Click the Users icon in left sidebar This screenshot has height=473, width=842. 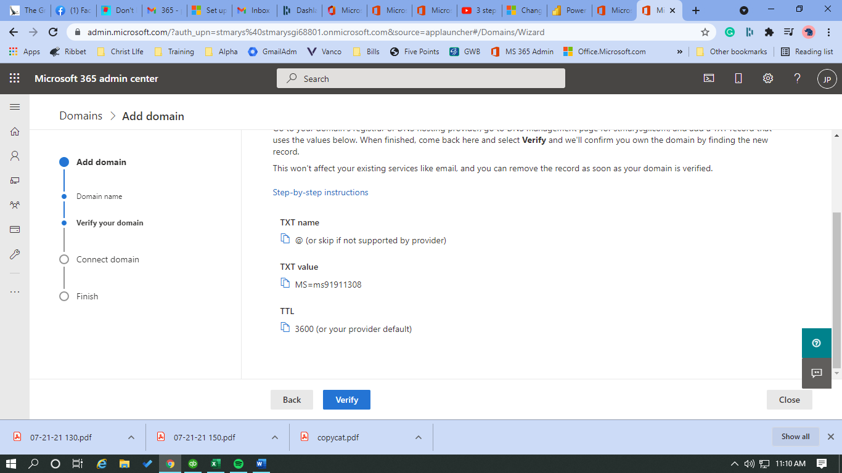click(15, 156)
